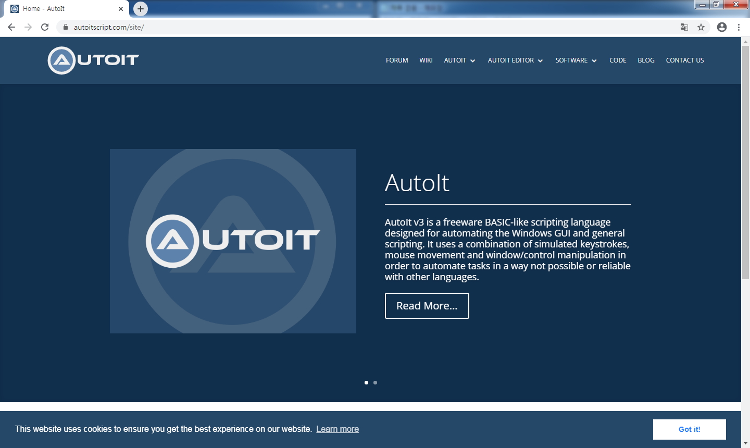Viewport: 750px width, 448px height.
Task: Open the AUTOIT EDITOR menu item
Action: [511, 60]
